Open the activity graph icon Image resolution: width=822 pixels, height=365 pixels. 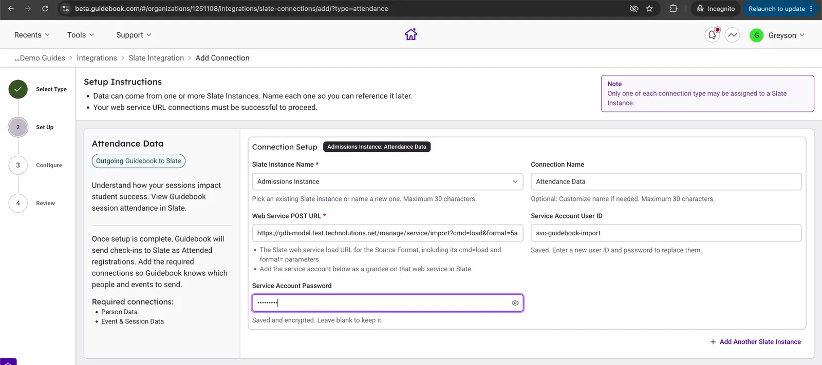pos(732,35)
